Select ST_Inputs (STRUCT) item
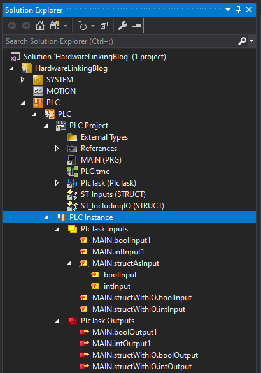261x373 pixels. [x=113, y=194]
